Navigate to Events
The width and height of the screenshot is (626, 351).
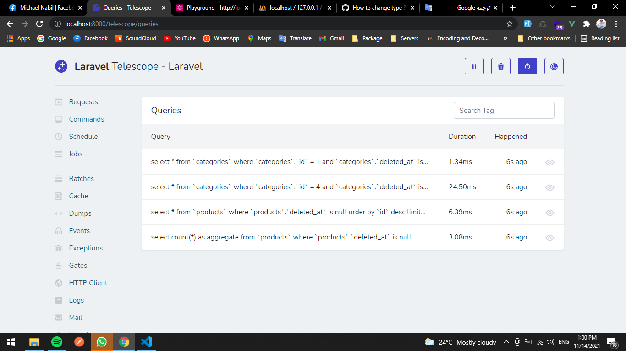tap(79, 231)
